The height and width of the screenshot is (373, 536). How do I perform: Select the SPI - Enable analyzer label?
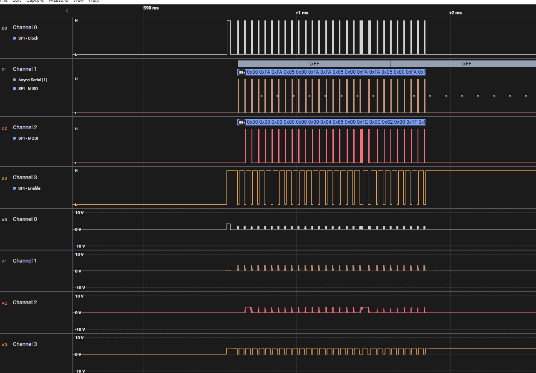29,188
